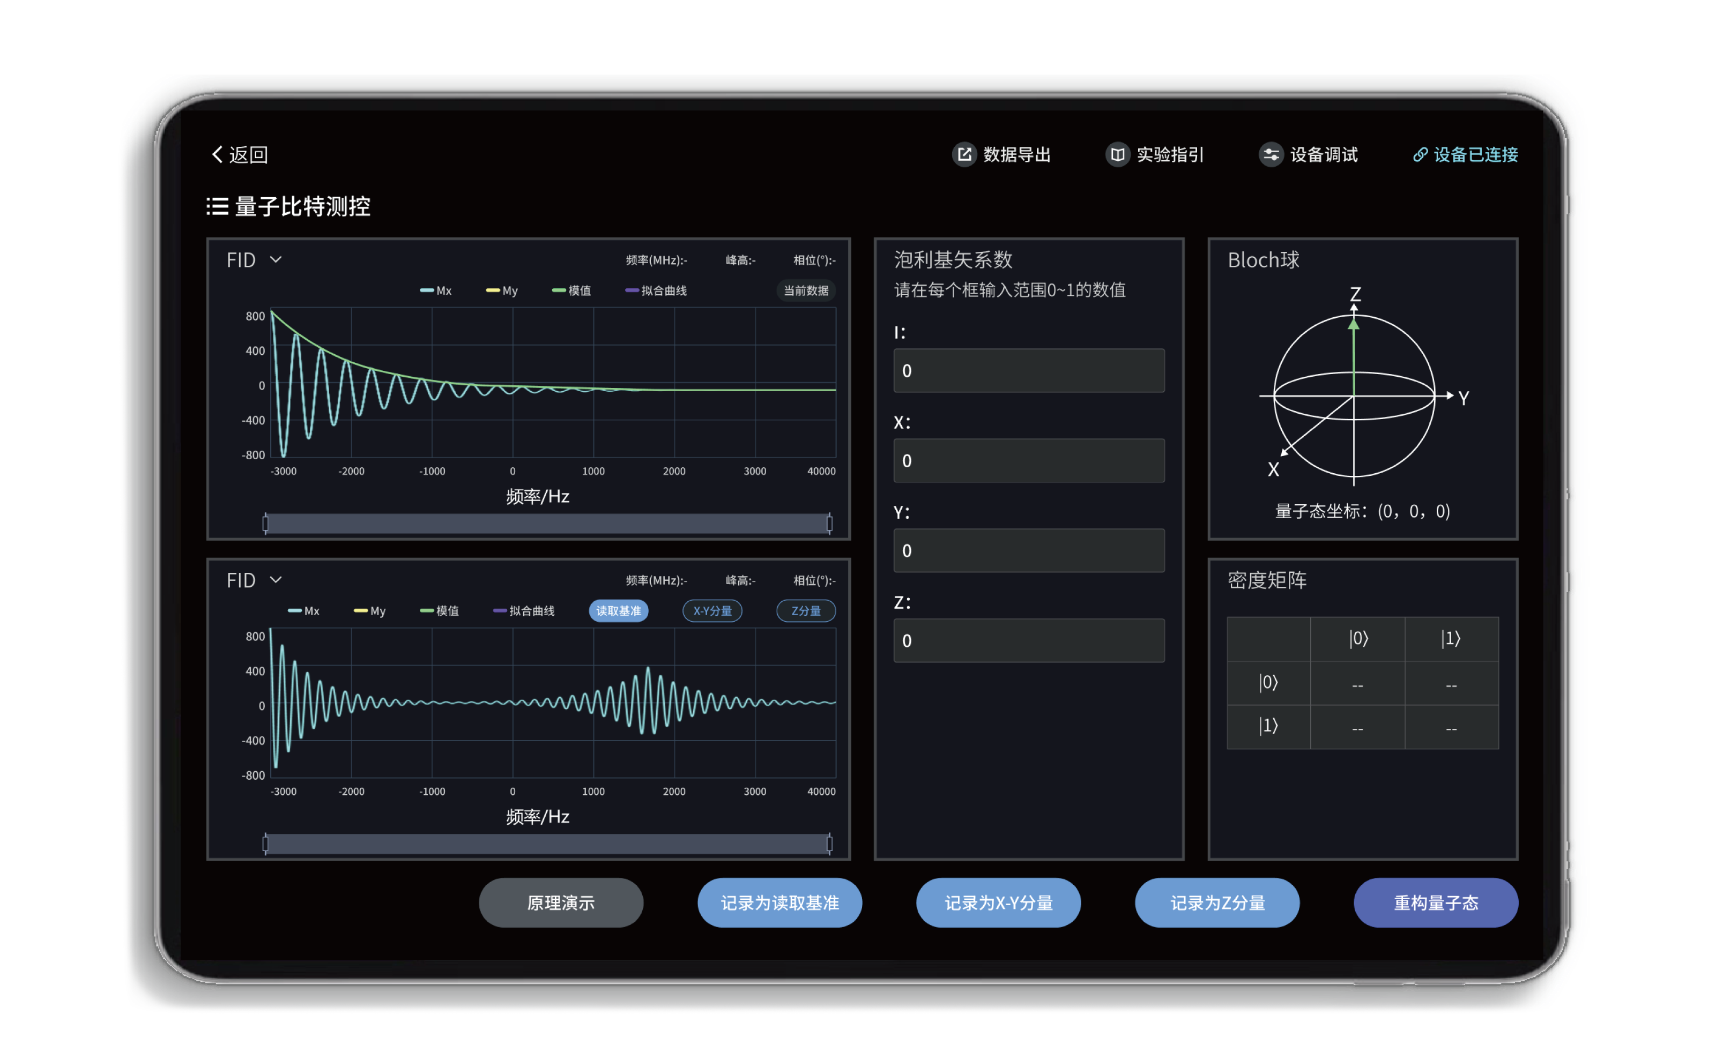
Task: Toggle 模值 legend in bottom chart
Action: pyautogui.click(x=439, y=611)
